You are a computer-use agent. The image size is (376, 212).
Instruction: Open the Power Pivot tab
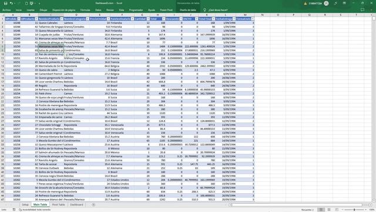(x=166, y=10)
